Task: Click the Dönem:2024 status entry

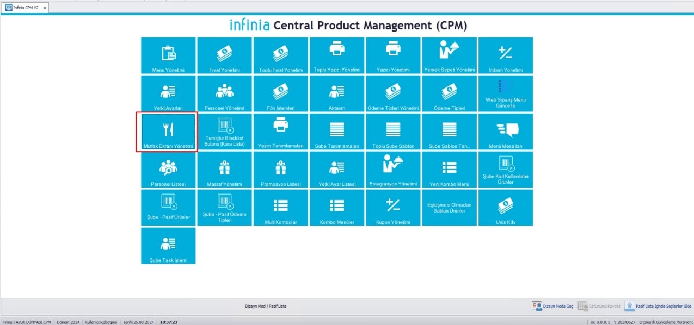Action: [x=67, y=322]
